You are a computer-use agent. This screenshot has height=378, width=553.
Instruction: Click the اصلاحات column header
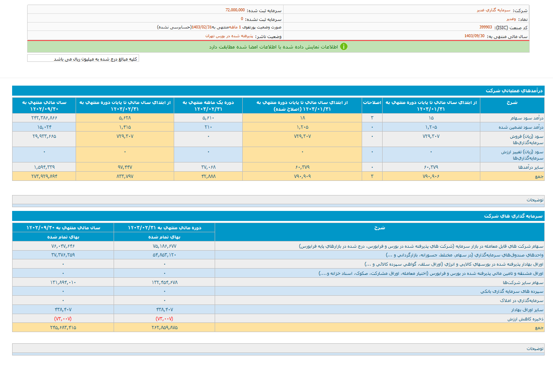[x=372, y=103]
